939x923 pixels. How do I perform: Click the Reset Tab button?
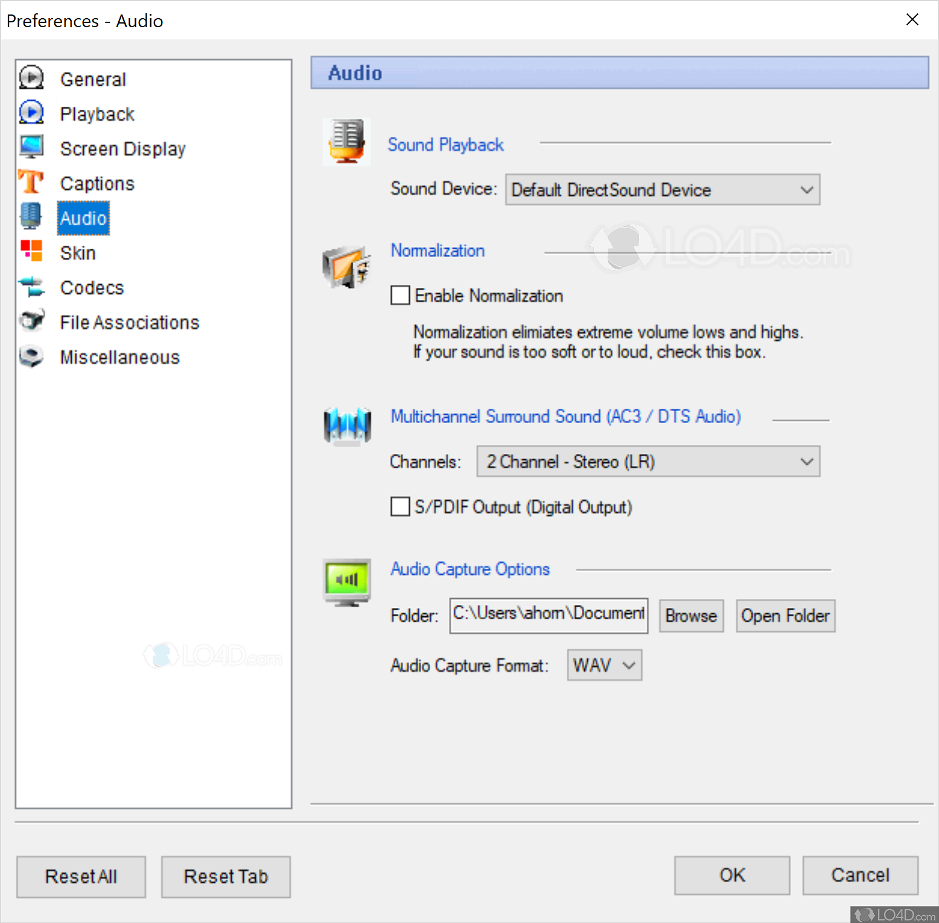click(x=225, y=876)
